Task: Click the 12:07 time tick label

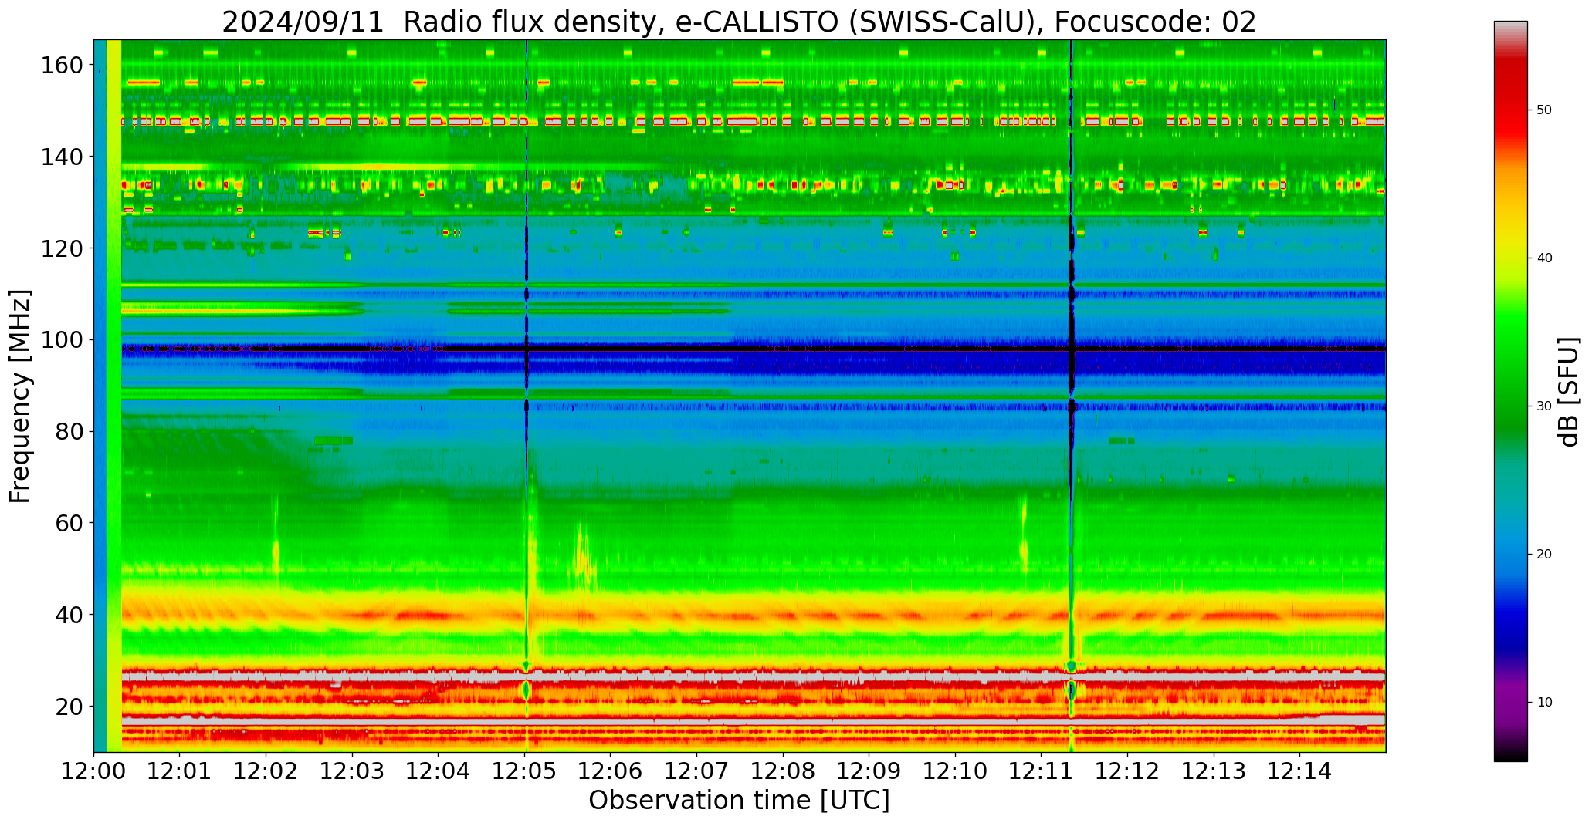Action: (697, 771)
